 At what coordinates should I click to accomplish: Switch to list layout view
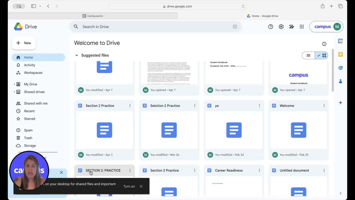pos(308,56)
